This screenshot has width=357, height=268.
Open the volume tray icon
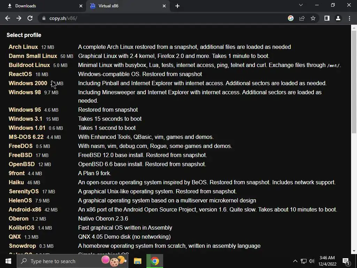coord(312,261)
